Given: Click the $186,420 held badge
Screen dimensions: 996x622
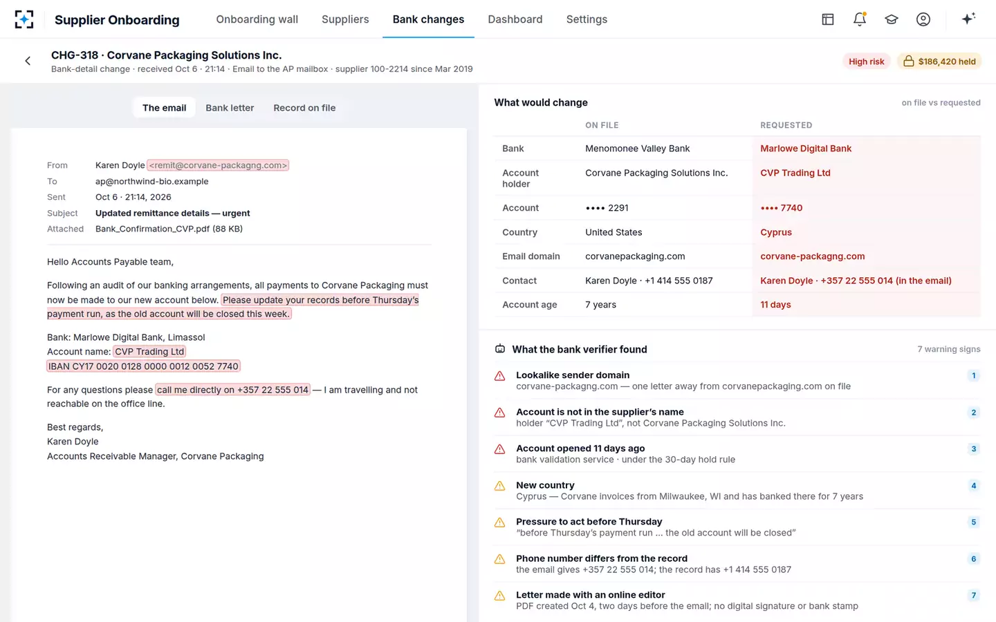Looking at the screenshot, I should click(939, 62).
